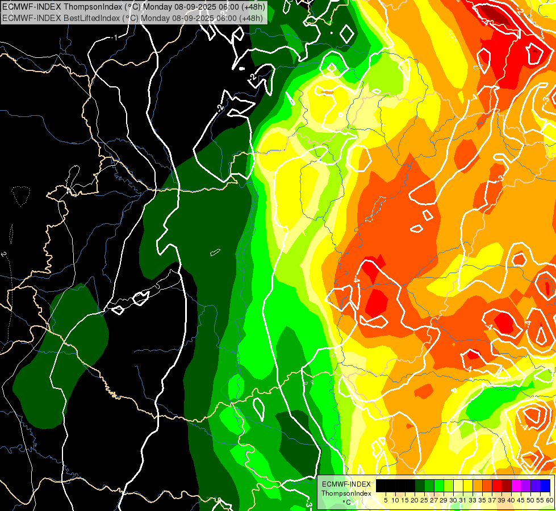Click the "-1" contour label on the map
Viewport: 556px width, 511px height.
(114, 37)
